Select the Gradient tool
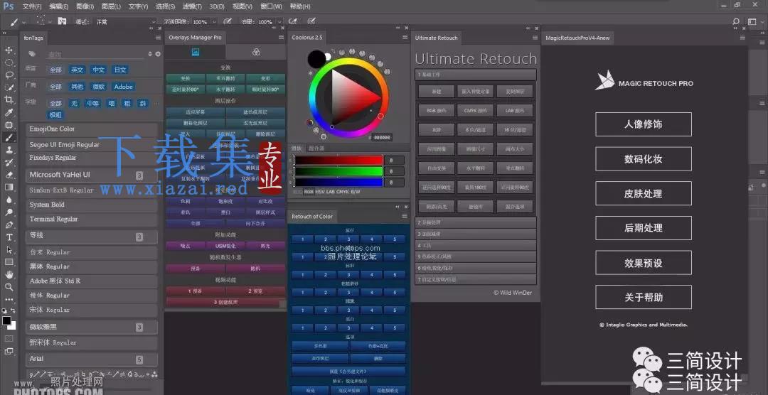 pos(9,188)
